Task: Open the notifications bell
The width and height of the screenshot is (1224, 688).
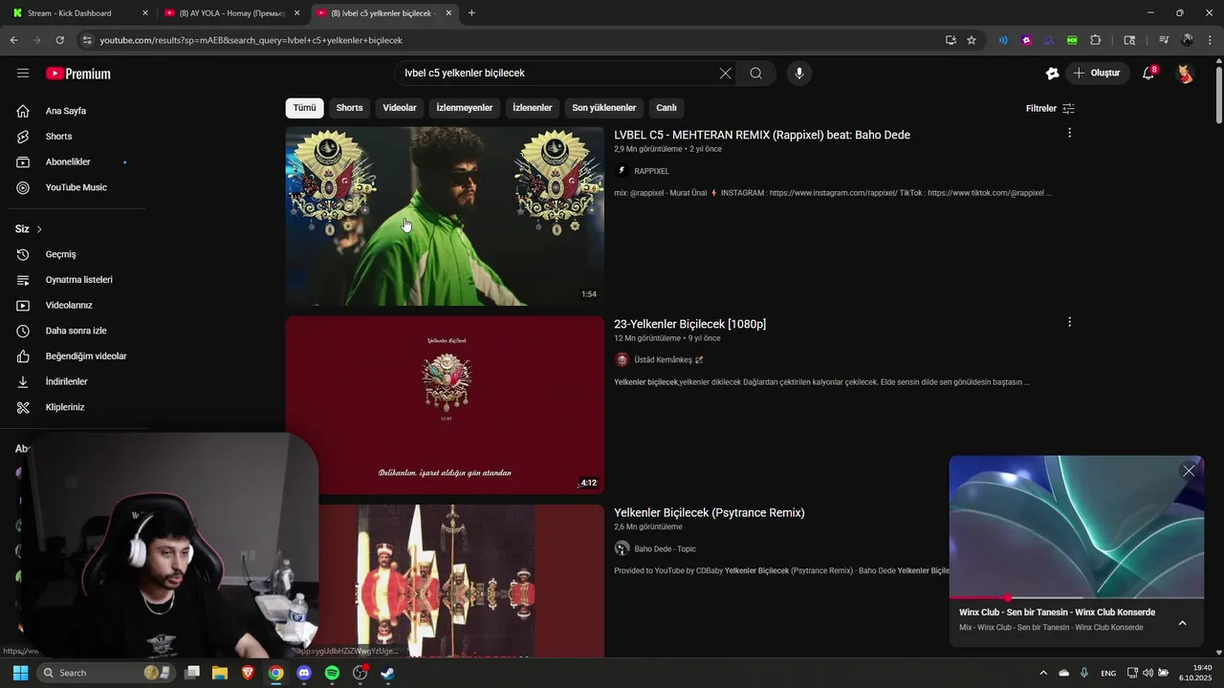Action: pos(1149,74)
